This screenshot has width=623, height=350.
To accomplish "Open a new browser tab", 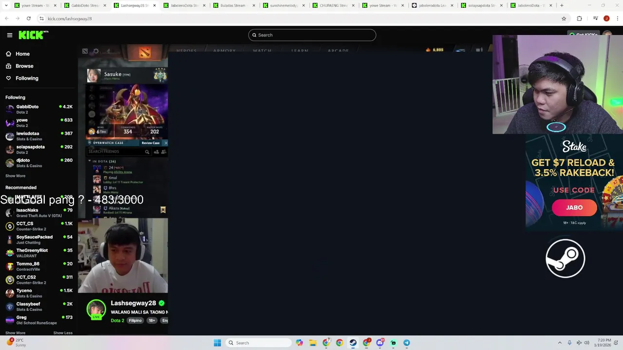I will [562, 5].
